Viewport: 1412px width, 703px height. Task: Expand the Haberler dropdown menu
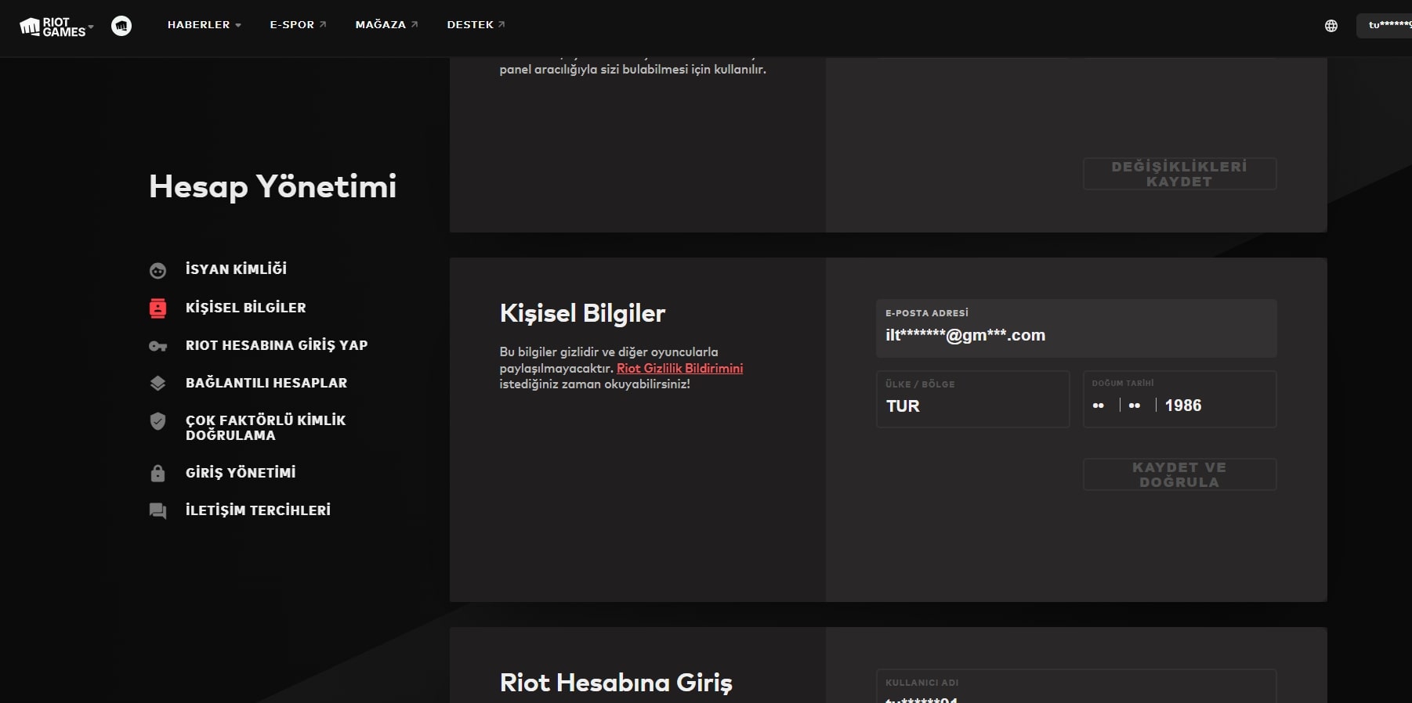pos(204,25)
